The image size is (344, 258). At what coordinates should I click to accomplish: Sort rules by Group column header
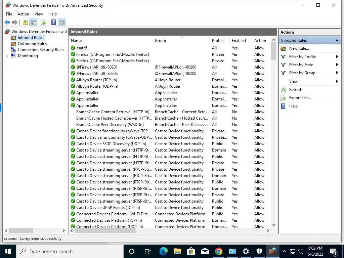pyautogui.click(x=181, y=41)
